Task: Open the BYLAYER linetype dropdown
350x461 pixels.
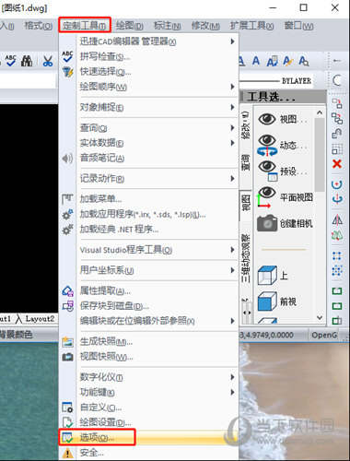Action: pyautogui.click(x=276, y=81)
